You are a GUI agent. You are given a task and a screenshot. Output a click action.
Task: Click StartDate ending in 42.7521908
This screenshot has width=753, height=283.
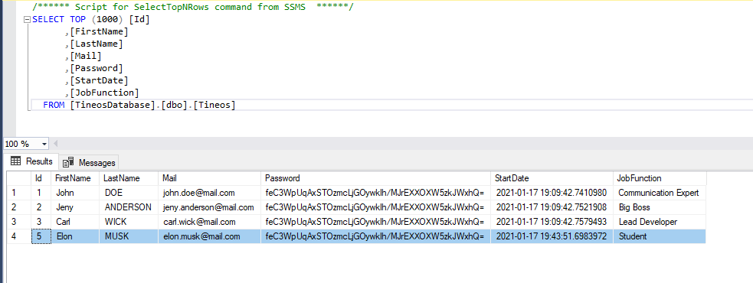[552, 207]
